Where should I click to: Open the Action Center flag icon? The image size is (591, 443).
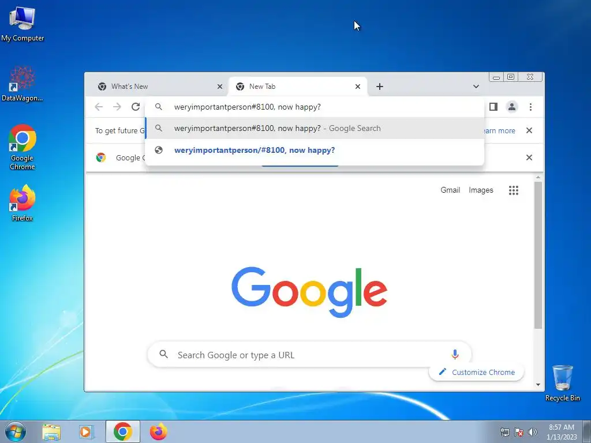pyautogui.click(x=519, y=432)
